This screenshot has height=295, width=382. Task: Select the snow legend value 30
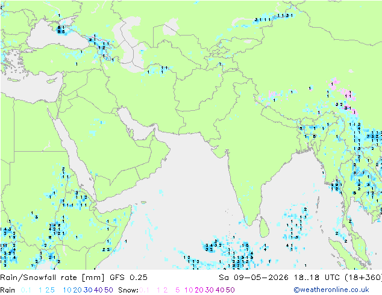(210, 290)
